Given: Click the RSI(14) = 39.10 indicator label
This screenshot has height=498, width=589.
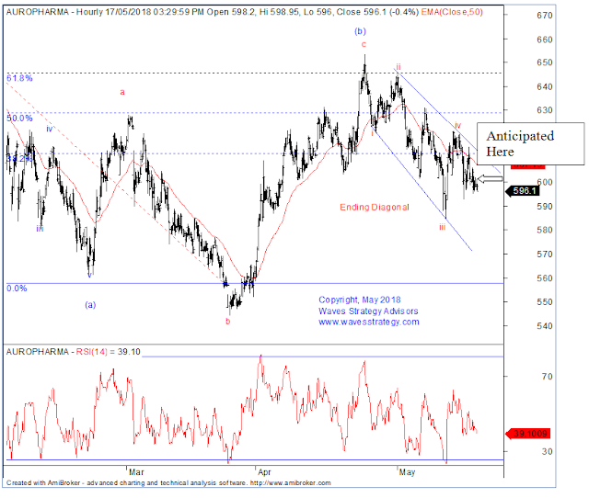Looking at the screenshot, I should 109,352.
